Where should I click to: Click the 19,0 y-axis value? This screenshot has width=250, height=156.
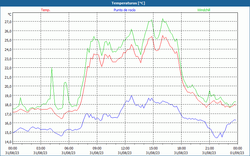coord(8,96)
